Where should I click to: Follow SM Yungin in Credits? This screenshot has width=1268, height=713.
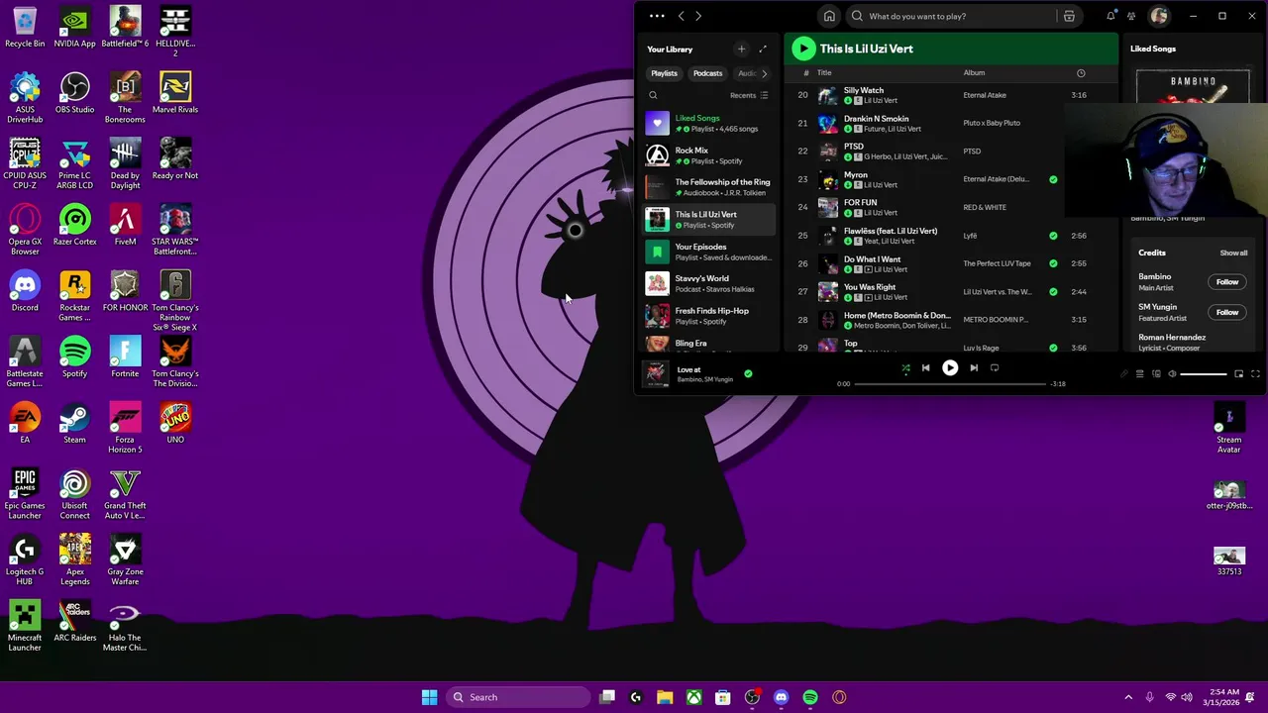tap(1227, 312)
